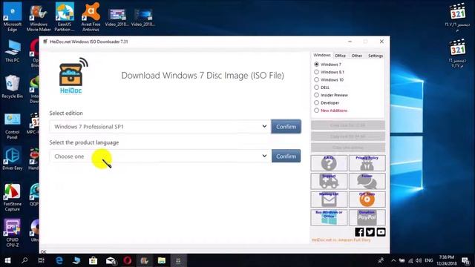Select the Insider Preview radio button
The height and width of the screenshot is (267, 475).
316,95
